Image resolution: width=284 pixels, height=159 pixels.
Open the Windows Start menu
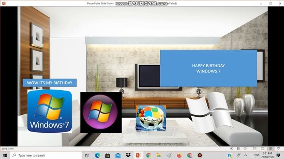click(x=5, y=155)
